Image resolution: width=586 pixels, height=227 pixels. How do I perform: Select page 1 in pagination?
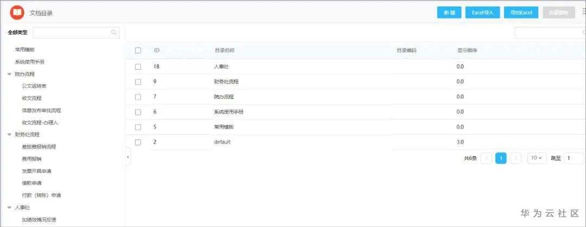pyautogui.click(x=501, y=158)
